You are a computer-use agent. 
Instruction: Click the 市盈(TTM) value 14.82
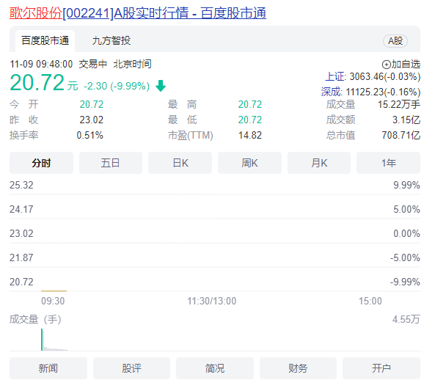coord(250,135)
